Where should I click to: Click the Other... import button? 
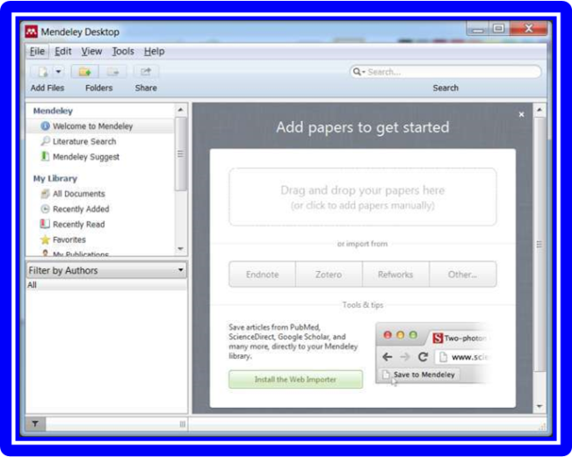coord(462,275)
